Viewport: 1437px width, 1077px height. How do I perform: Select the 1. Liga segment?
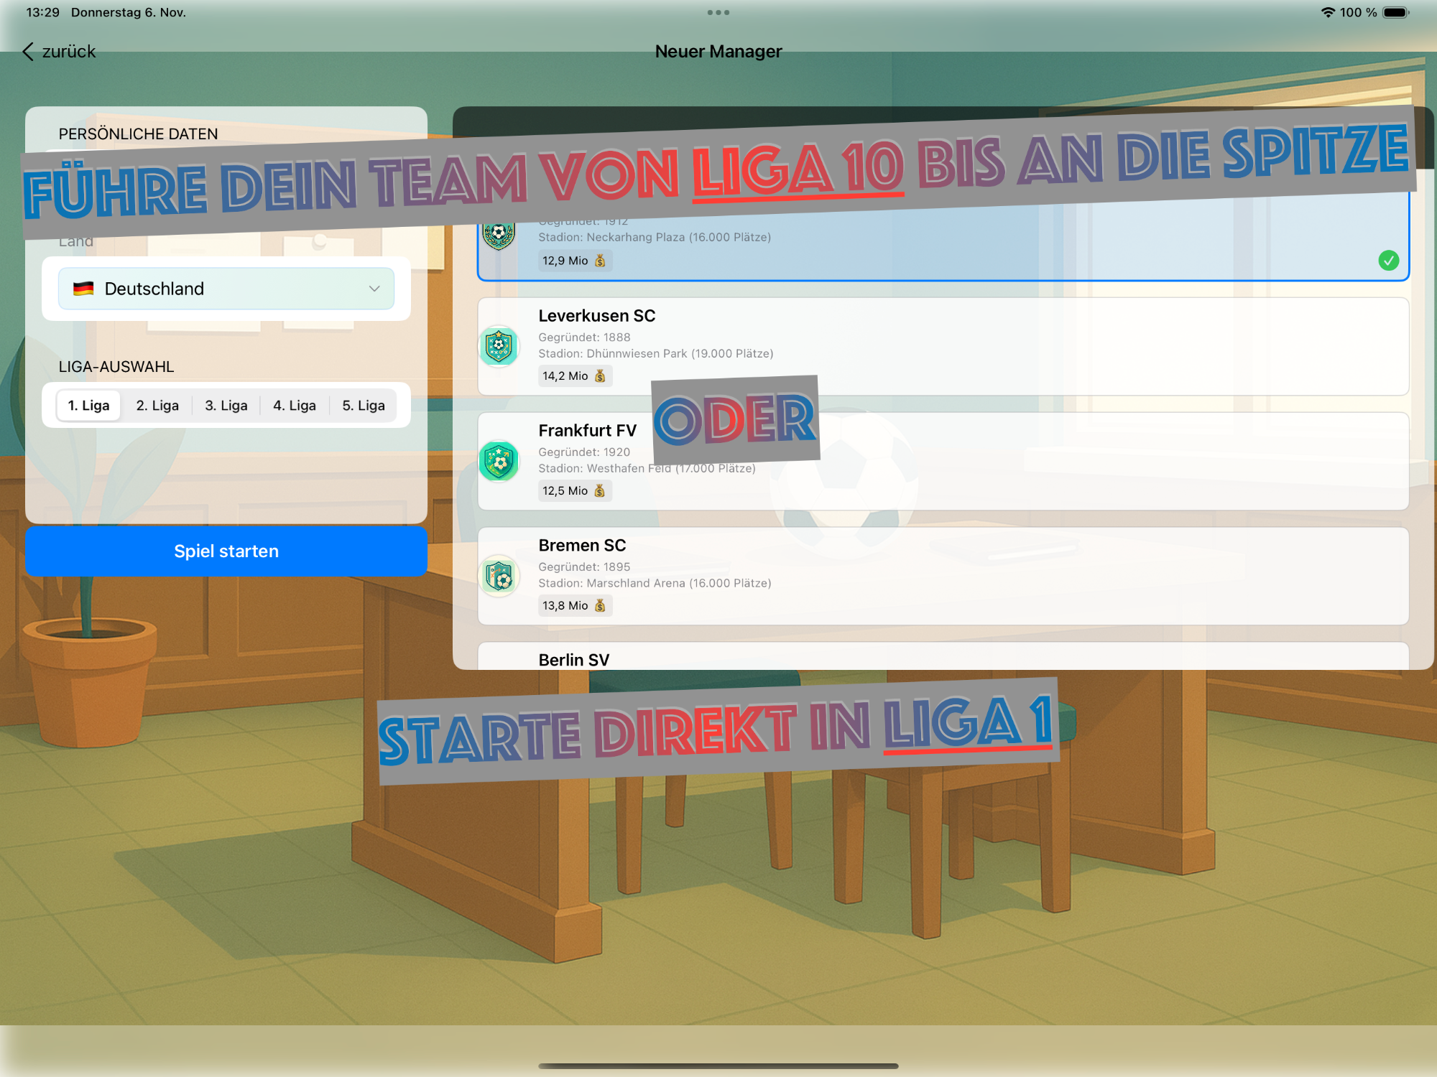(x=88, y=406)
